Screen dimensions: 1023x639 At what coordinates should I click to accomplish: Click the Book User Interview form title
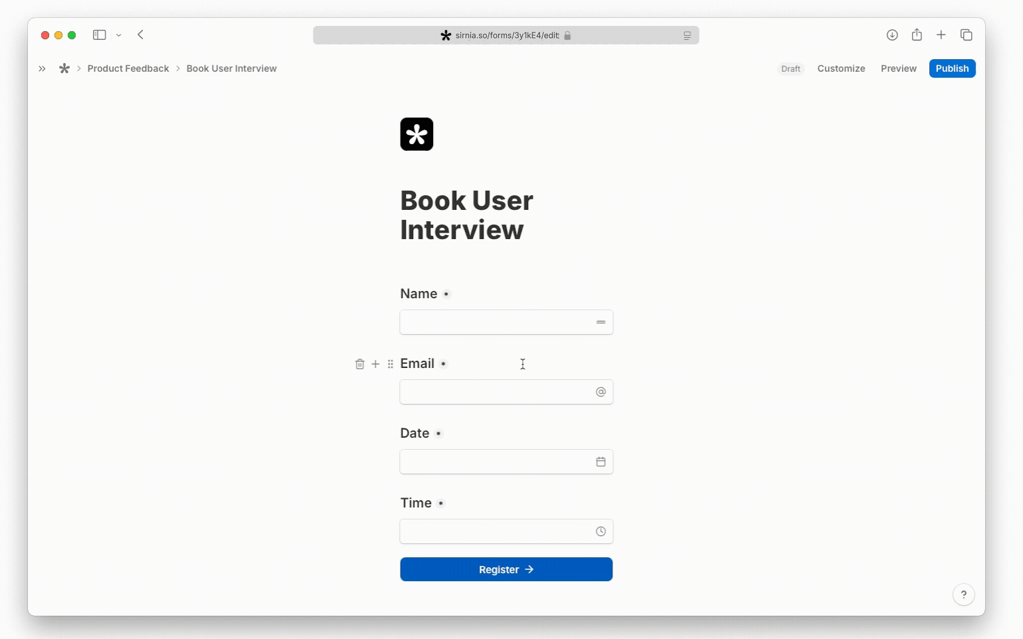click(466, 215)
